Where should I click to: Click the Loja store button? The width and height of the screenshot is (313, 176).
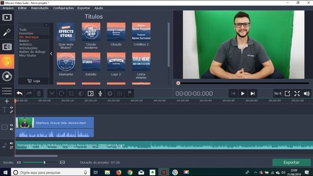[33, 81]
